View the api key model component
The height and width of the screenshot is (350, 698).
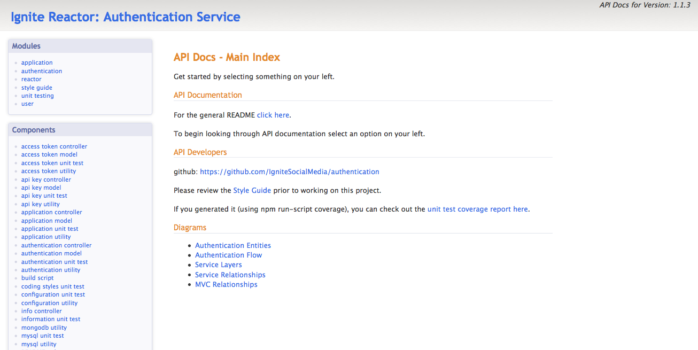41,187
